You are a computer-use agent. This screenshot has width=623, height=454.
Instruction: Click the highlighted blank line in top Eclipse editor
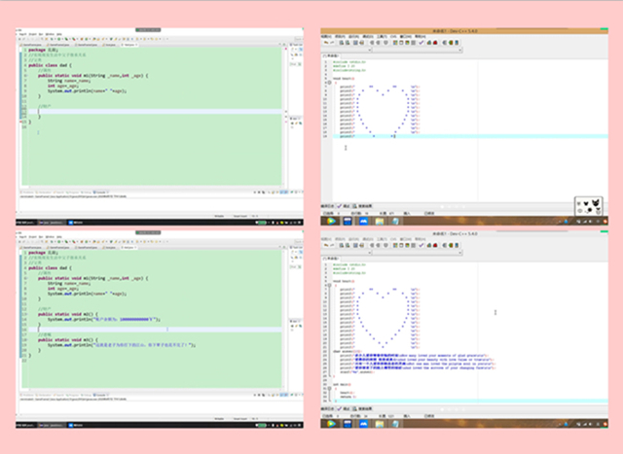146,112
